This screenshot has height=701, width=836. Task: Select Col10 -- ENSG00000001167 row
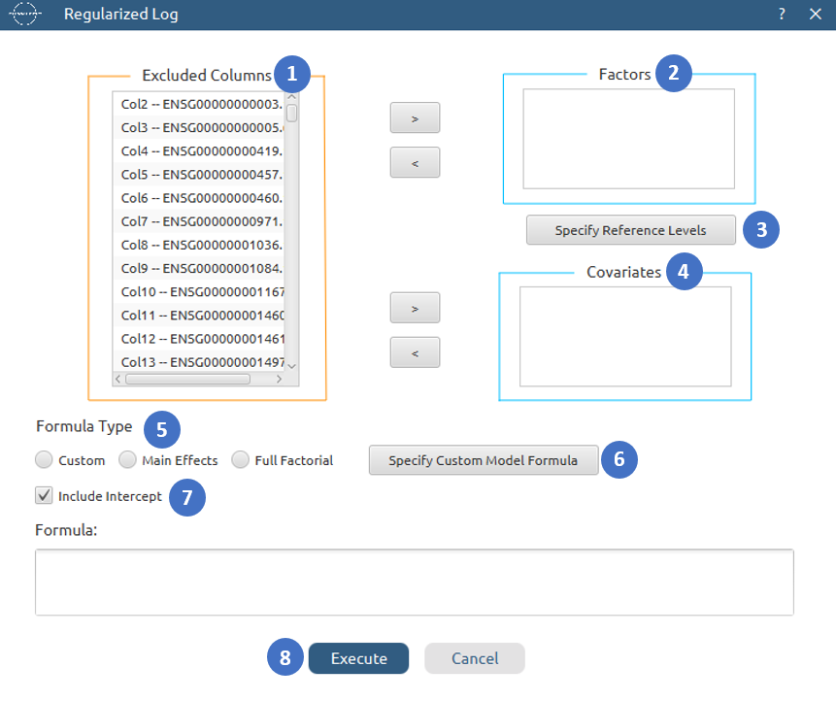[x=199, y=291]
